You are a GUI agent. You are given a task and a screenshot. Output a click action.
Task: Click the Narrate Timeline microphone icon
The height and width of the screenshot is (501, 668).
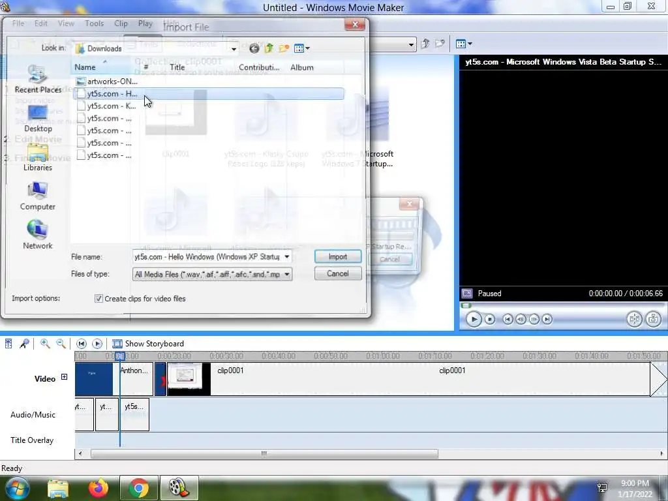click(24, 343)
